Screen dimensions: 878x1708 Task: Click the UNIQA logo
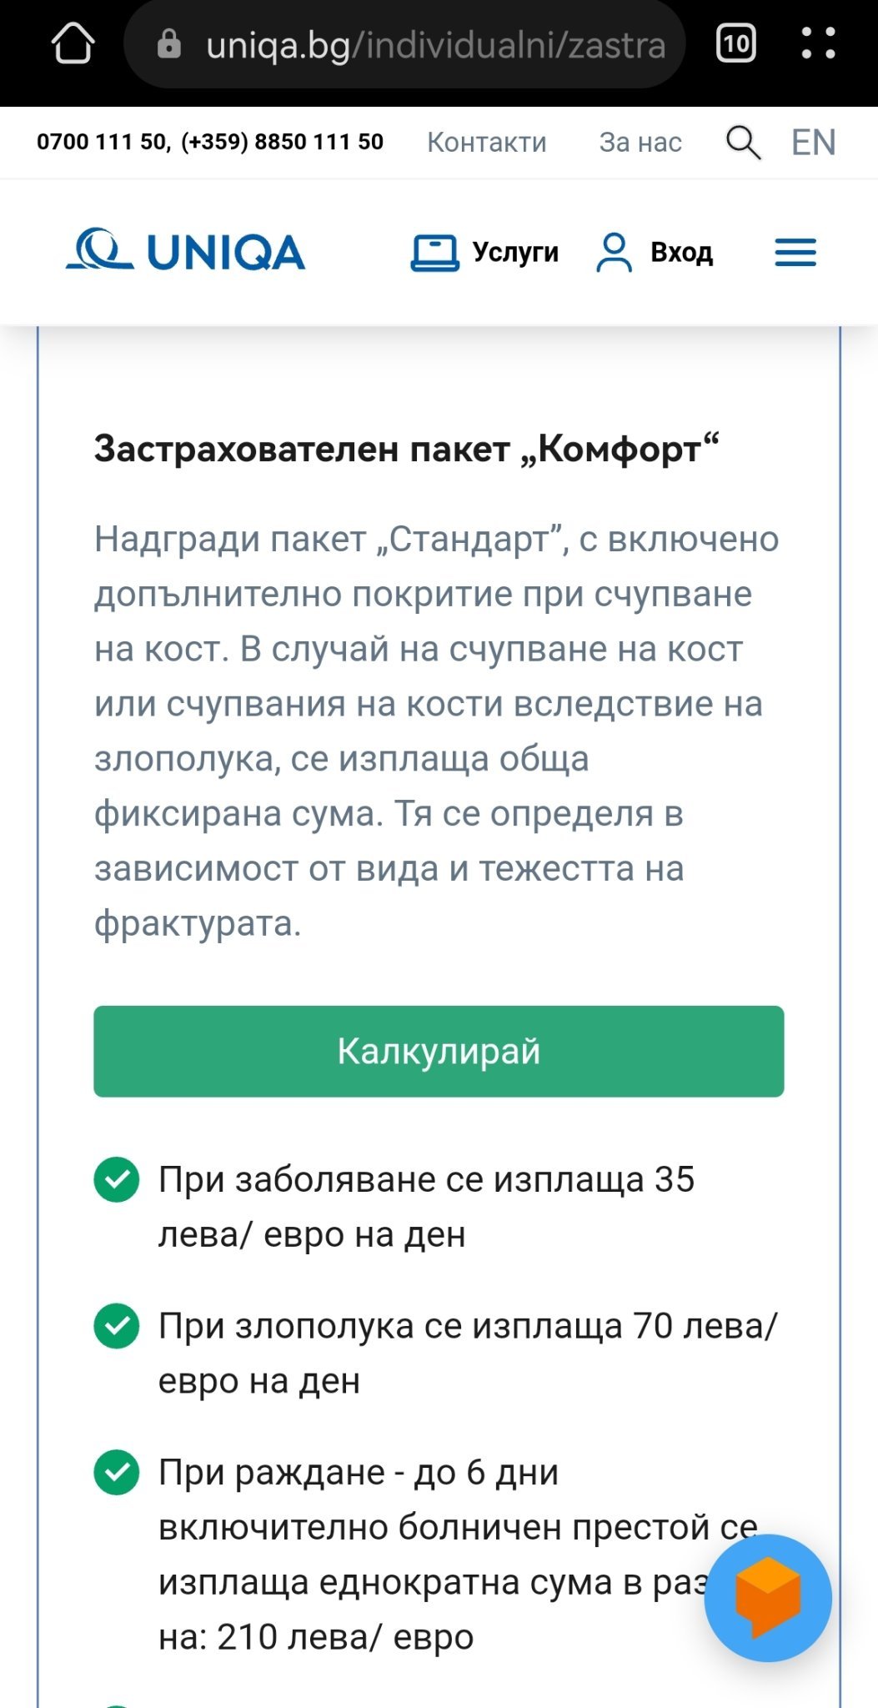[186, 252]
